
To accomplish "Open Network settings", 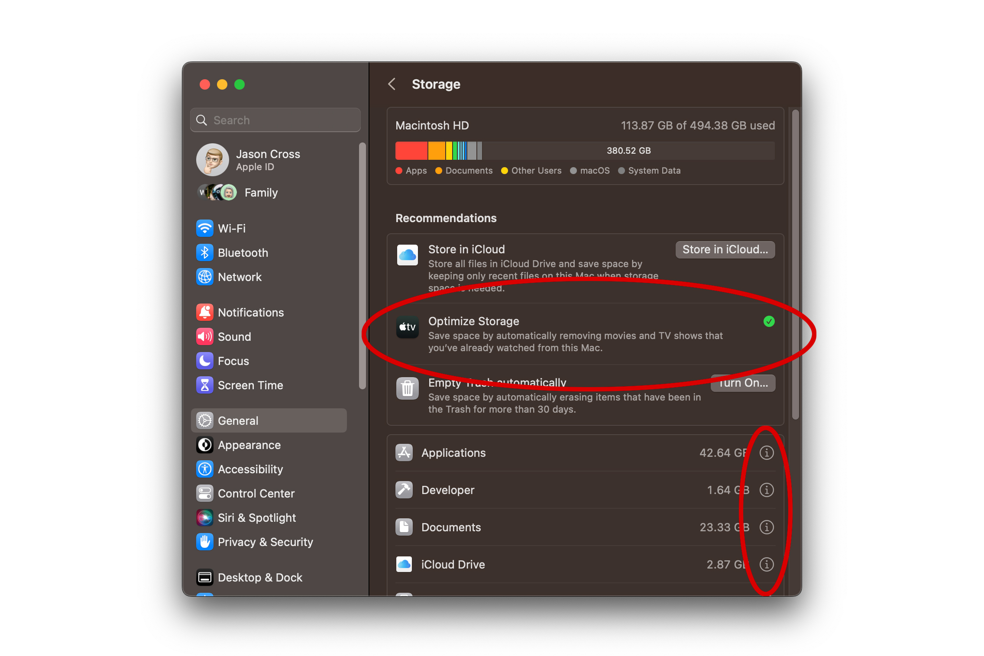I will (240, 277).
